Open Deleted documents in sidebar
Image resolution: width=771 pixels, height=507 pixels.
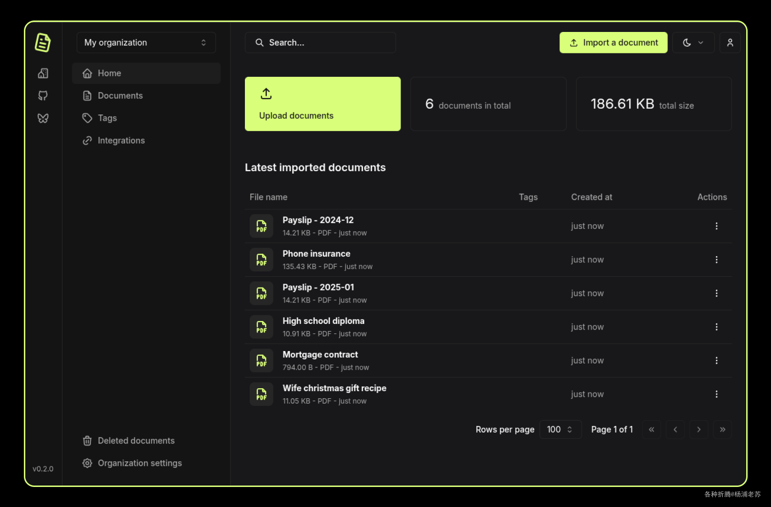[x=146, y=441]
